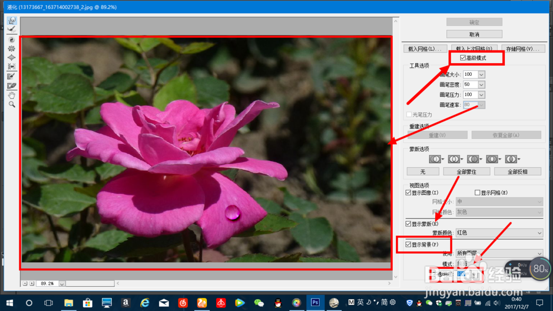Select the Freeze Mask tool
Viewport: 553px width, 311px height.
[x=12, y=76]
